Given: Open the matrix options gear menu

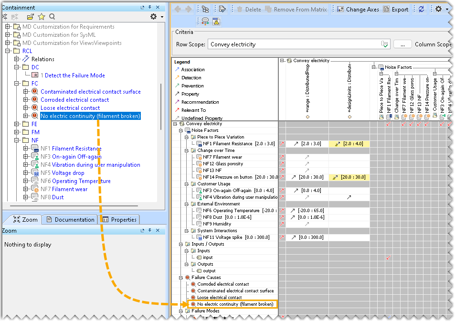Looking at the screenshot, I should pos(439,9).
